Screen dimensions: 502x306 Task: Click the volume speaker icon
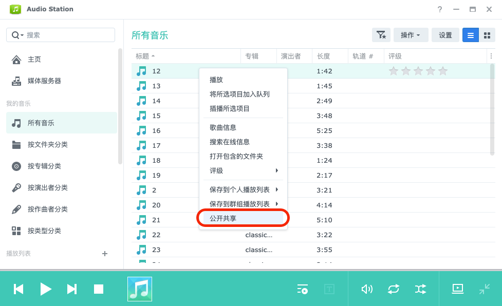coord(367,289)
